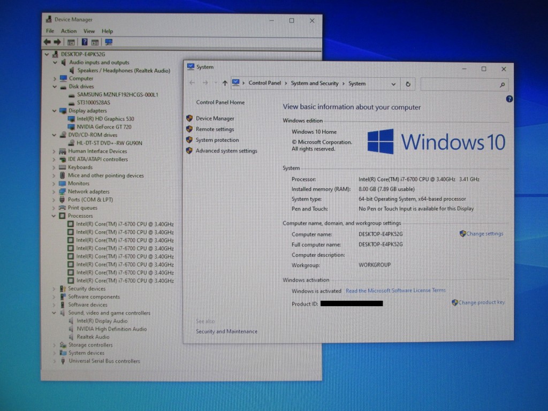Image resolution: width=548 pixels, height=411 pixels.
Task: Click the blue Help icon in Device Manager toolbar
Action: (85, 42)
